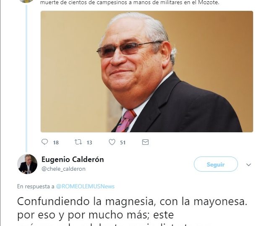This screenshot has width=269, height=226.
Task: Like the tweet with the heart icon
Action: coord(112,142)
